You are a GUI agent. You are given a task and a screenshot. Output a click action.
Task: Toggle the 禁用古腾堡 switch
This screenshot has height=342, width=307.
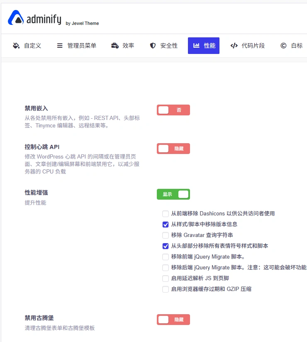tap(173, 320)
